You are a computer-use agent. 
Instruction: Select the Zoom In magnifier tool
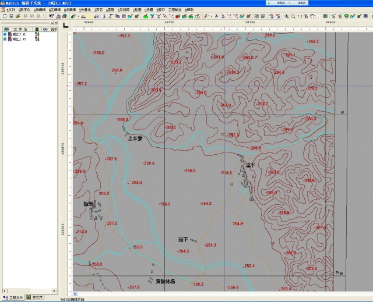point(286,16)
